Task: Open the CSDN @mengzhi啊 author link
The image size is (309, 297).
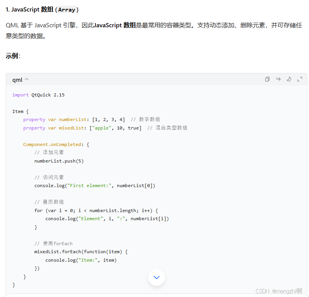Action: 278,291
